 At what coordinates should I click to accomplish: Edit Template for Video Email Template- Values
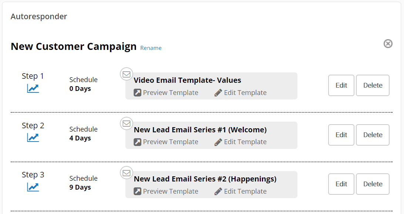[240, 93]
